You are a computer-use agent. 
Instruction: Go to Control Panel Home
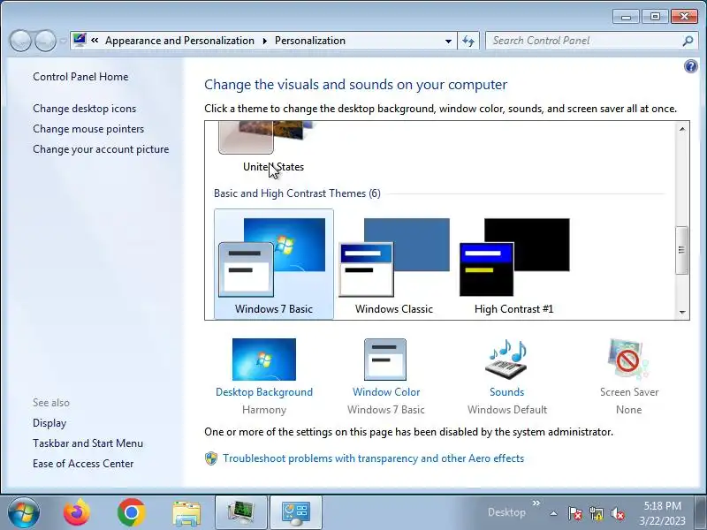coord(80,77)
